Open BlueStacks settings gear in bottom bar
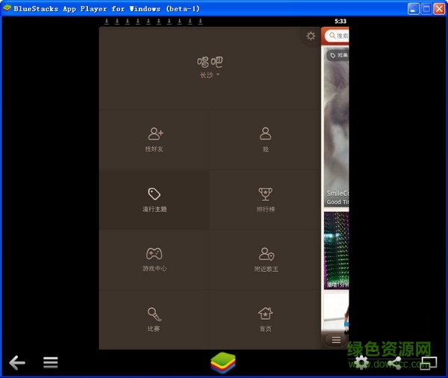The width and height of the screenshot is (448, 378). 361,363
